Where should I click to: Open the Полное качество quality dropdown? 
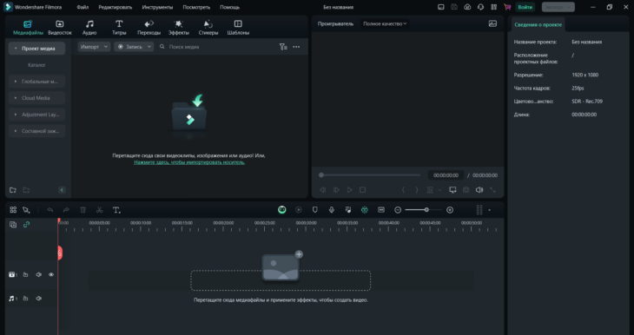click(x=385, y=23)
